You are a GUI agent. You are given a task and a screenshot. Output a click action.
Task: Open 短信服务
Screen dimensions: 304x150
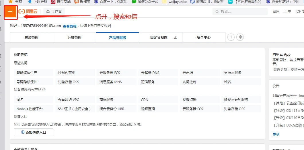pyautogui.click(x=158, y=82)
